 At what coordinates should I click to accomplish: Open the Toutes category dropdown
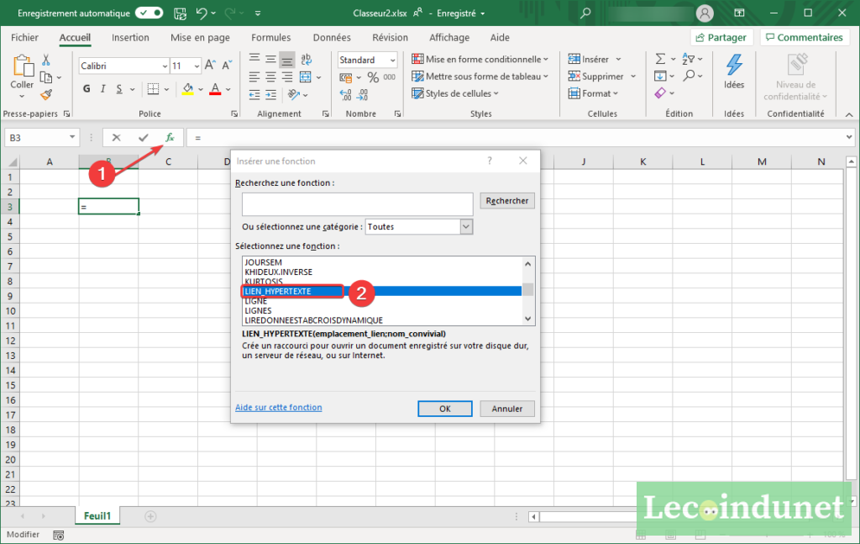pos(466,226)
